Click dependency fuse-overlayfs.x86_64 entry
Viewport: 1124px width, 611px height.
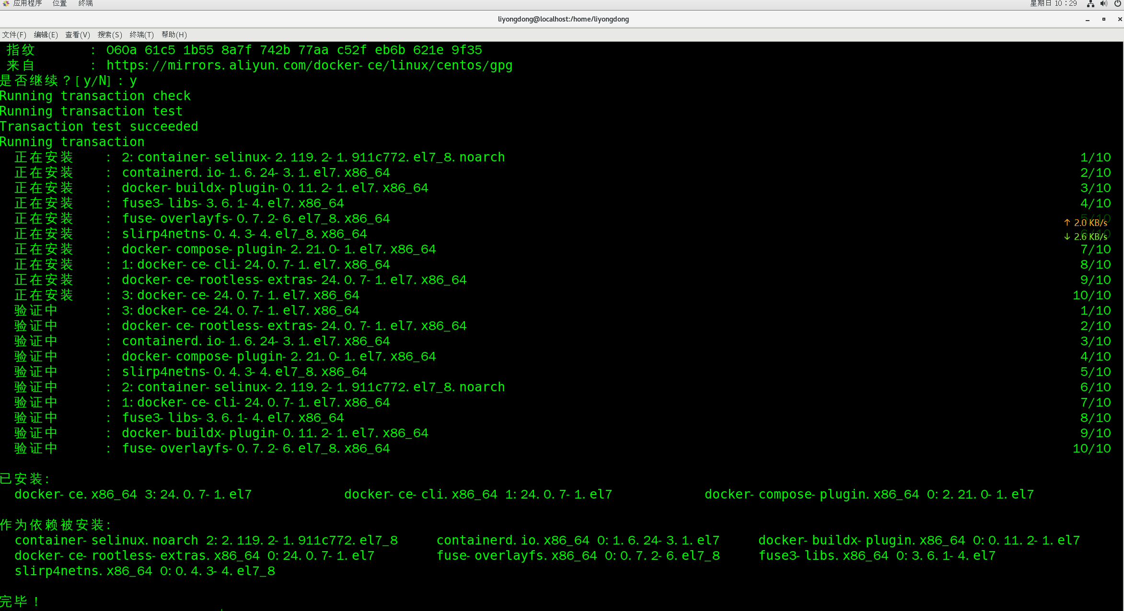coord(578,555)
